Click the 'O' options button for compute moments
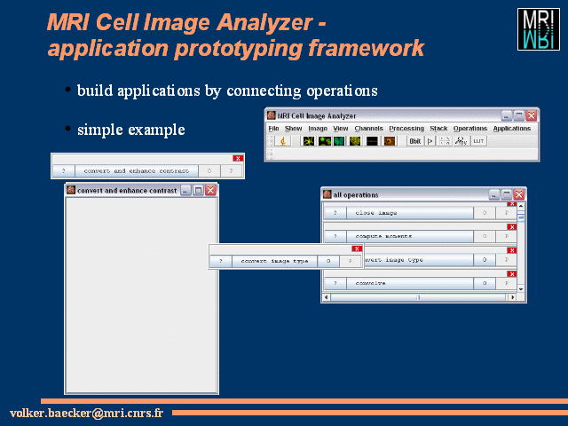Screen dimensions: 568x426 pos(485,236)
